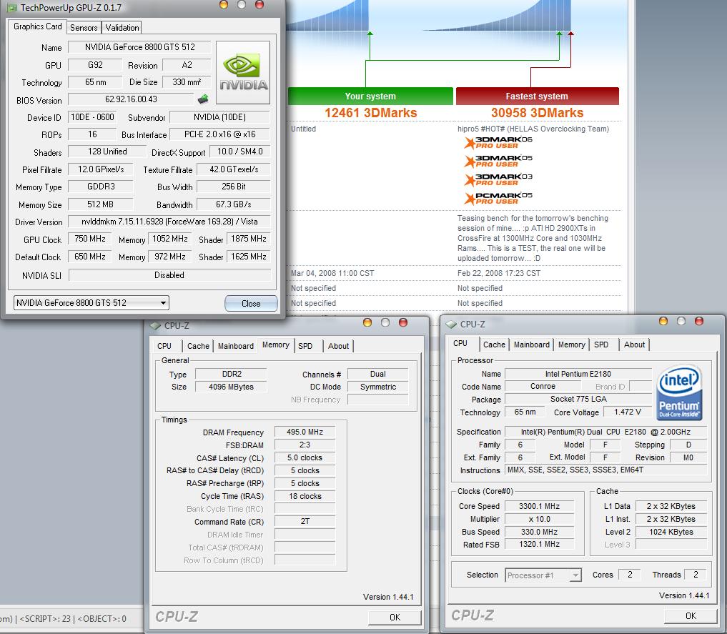This screenshot has width=727, height=634.
Task: Click the Specification field in CPU-Z
Action: 605,432
